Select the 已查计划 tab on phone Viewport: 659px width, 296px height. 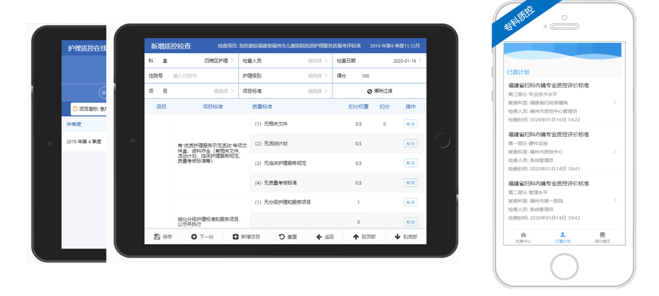tap(563, 235)
